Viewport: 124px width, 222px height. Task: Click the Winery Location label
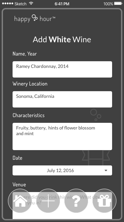(30, 84)
